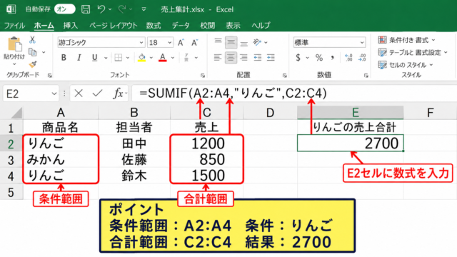The height and width of the screenshot is (257, 457).
Task: Open the クリップボード dialog launcher
Action: point(50,76)
